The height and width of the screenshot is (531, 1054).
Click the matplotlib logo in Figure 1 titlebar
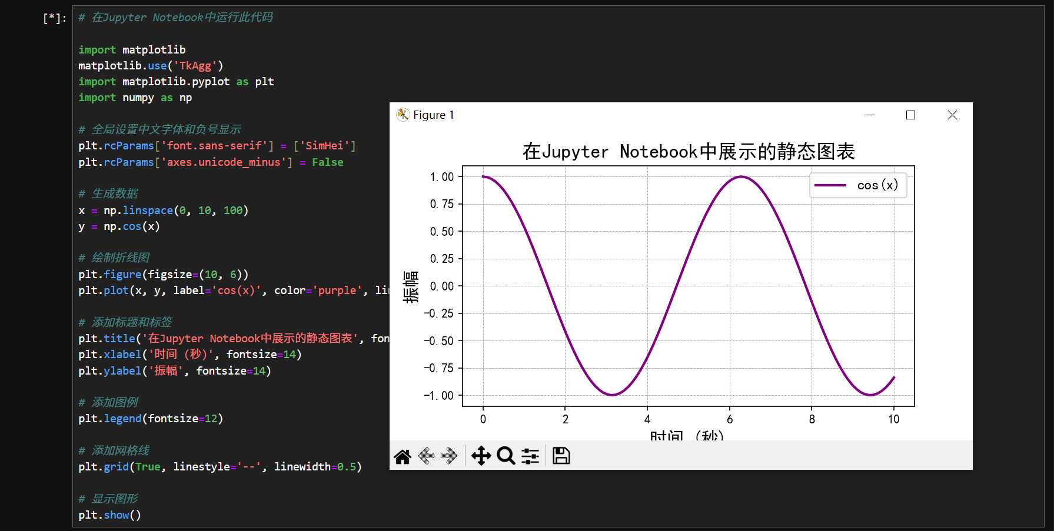[403, 115]
